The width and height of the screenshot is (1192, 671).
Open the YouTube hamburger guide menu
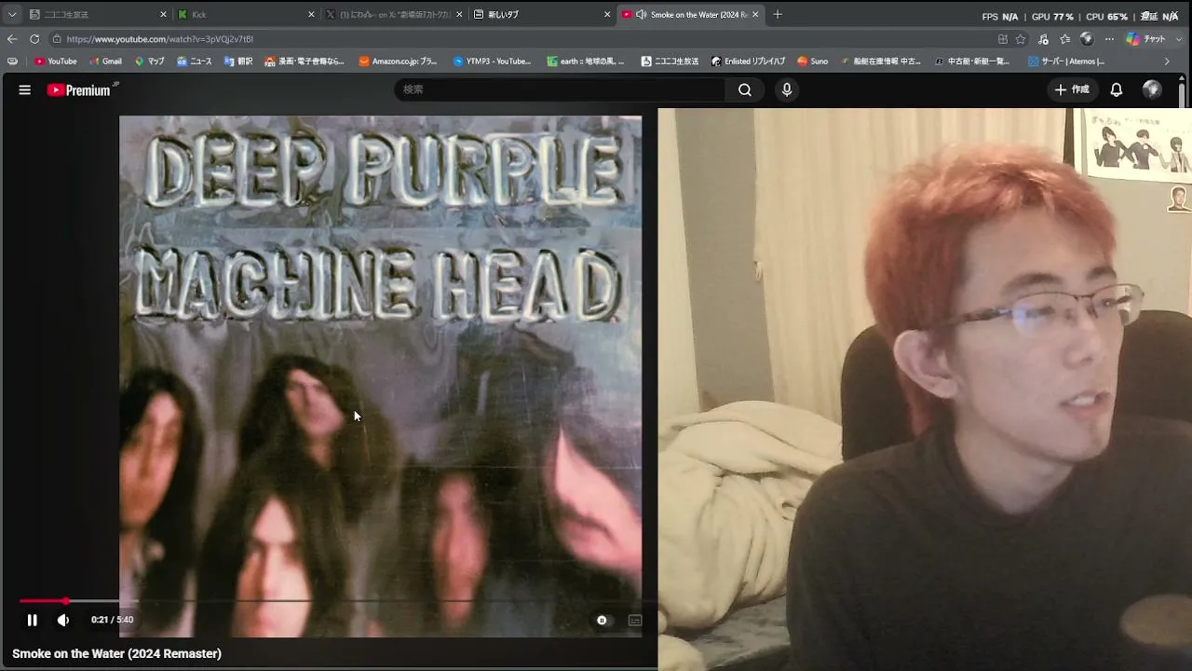tap(25, 89)
